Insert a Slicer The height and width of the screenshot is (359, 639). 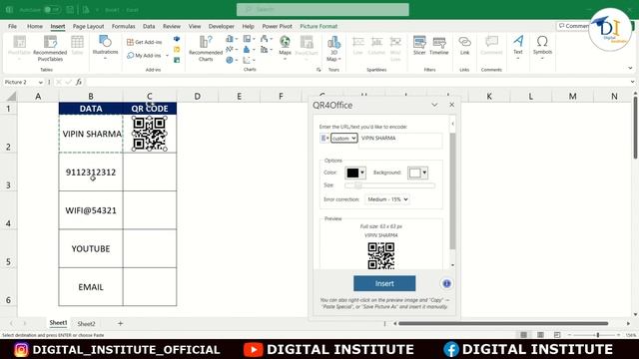click(419, 45)
